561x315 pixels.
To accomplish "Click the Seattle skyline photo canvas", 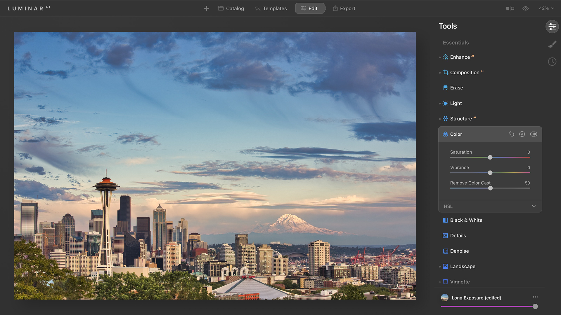I will [215, 166].
